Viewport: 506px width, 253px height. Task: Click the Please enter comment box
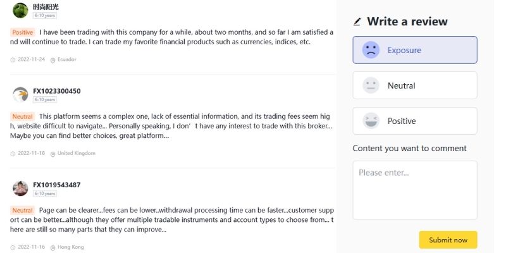(415, 190)
